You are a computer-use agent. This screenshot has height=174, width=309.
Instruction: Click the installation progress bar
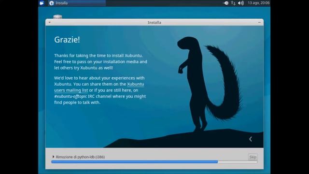154,162
